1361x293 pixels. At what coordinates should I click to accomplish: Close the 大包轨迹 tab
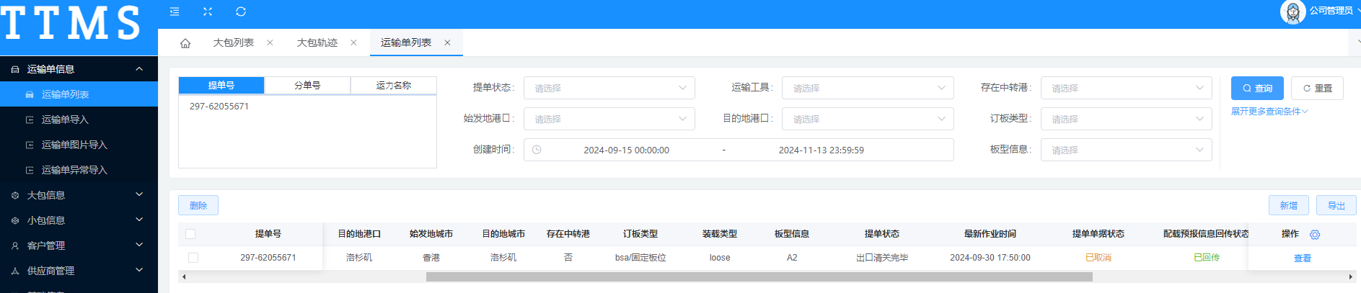pos(353,43)
